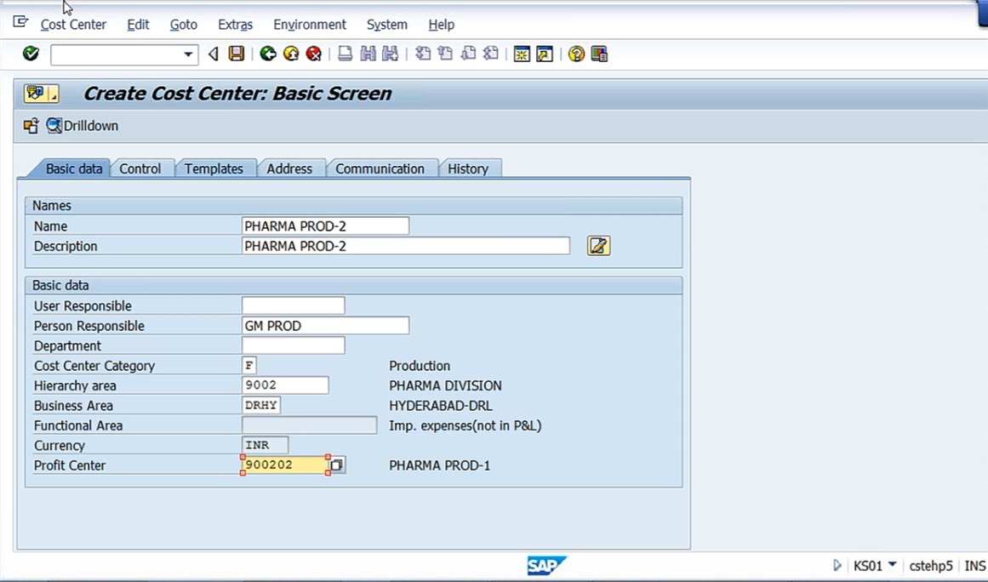
Task: Switch to the Templates tab
Action: (x=214, y=168)
